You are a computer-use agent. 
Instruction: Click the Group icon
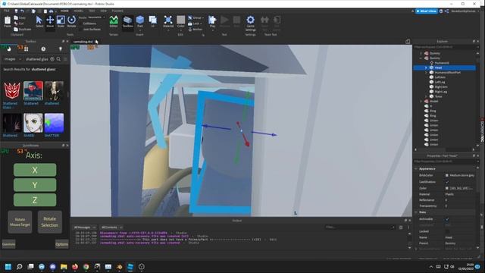coord(190,17)
